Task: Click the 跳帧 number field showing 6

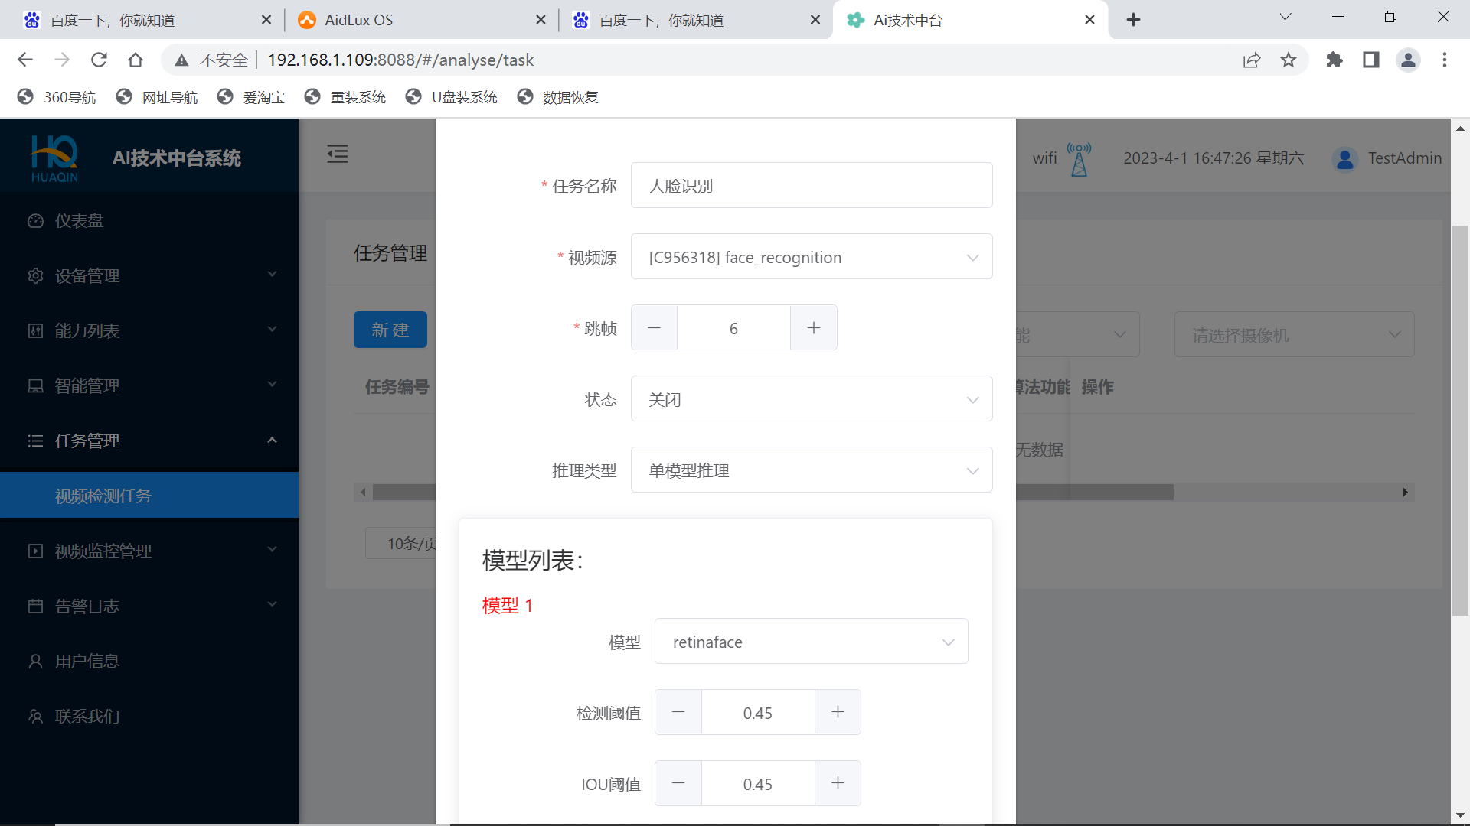Action: click(x=733, y=328)
